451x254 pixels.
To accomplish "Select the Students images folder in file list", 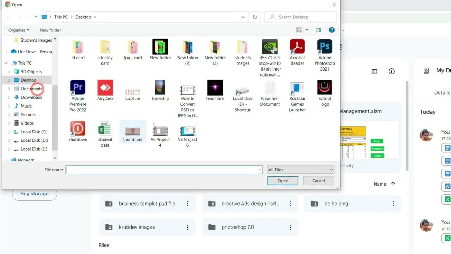I will pyautogui.click(x=242, y=53).
